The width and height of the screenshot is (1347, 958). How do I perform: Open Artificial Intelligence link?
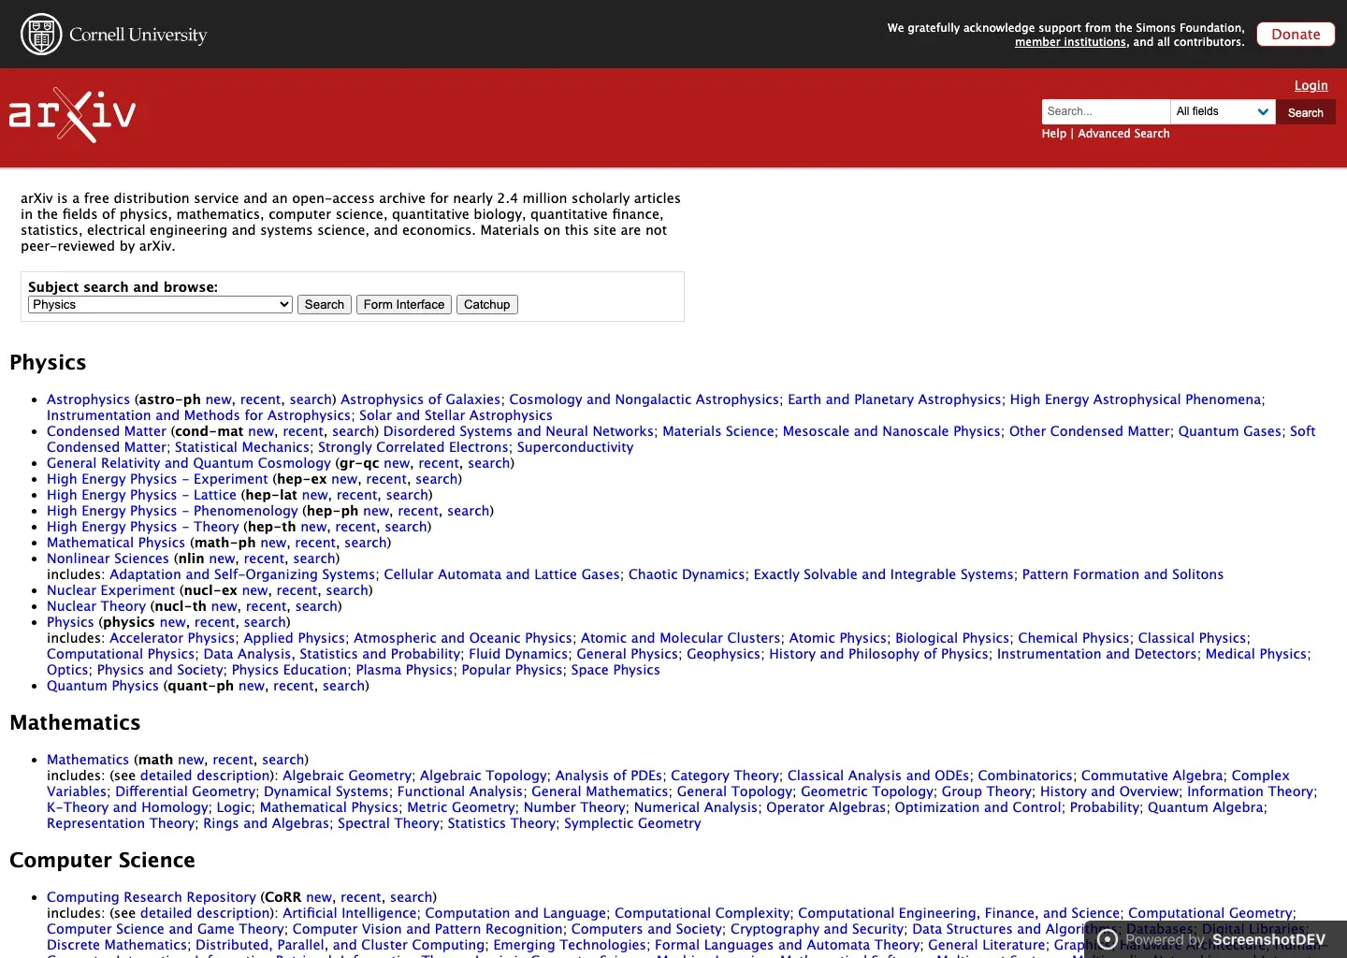[350, 913]
